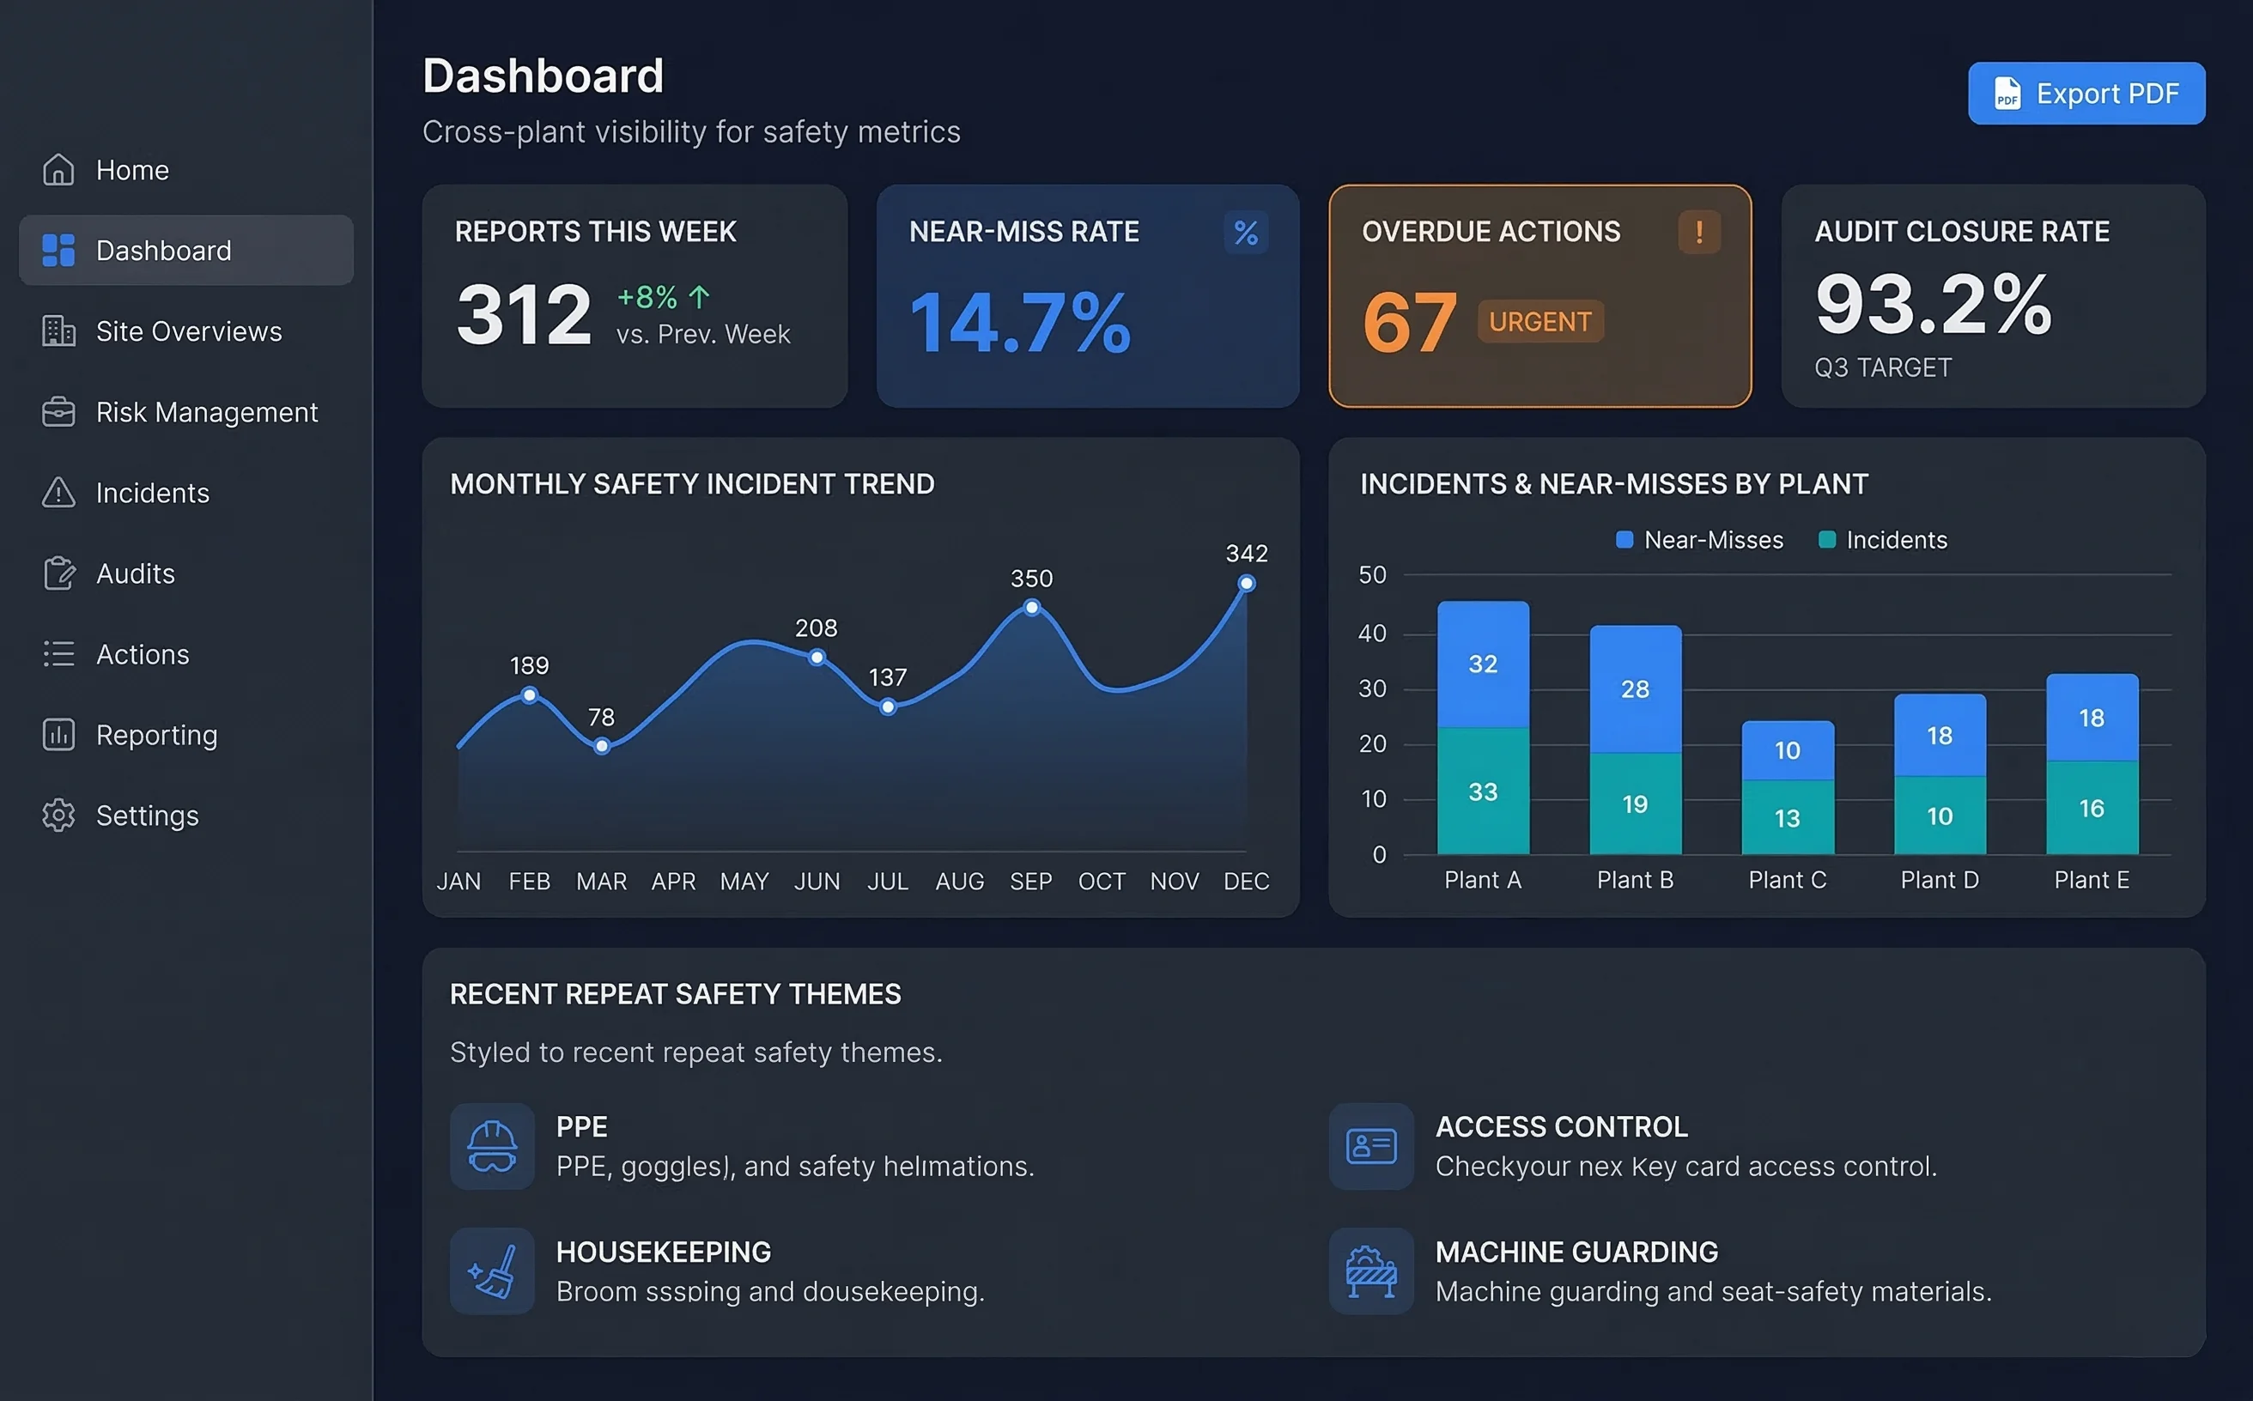Open the Settings menu item
The height and width of the screenshot is (1401, 2253).
click(147, 816)
